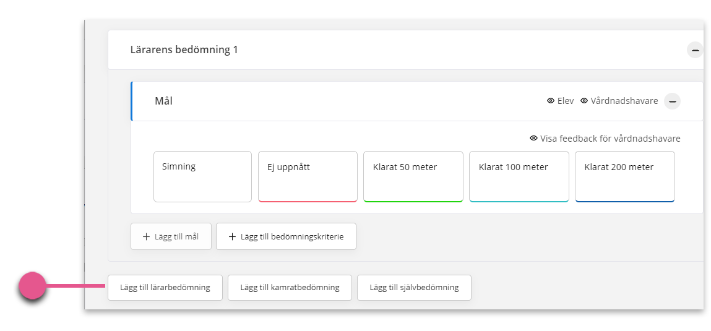Image resolution: width=711 pixels, height=331 pixels.
Task: Select the Ej uppnått level card
Action: pos(308,176)
